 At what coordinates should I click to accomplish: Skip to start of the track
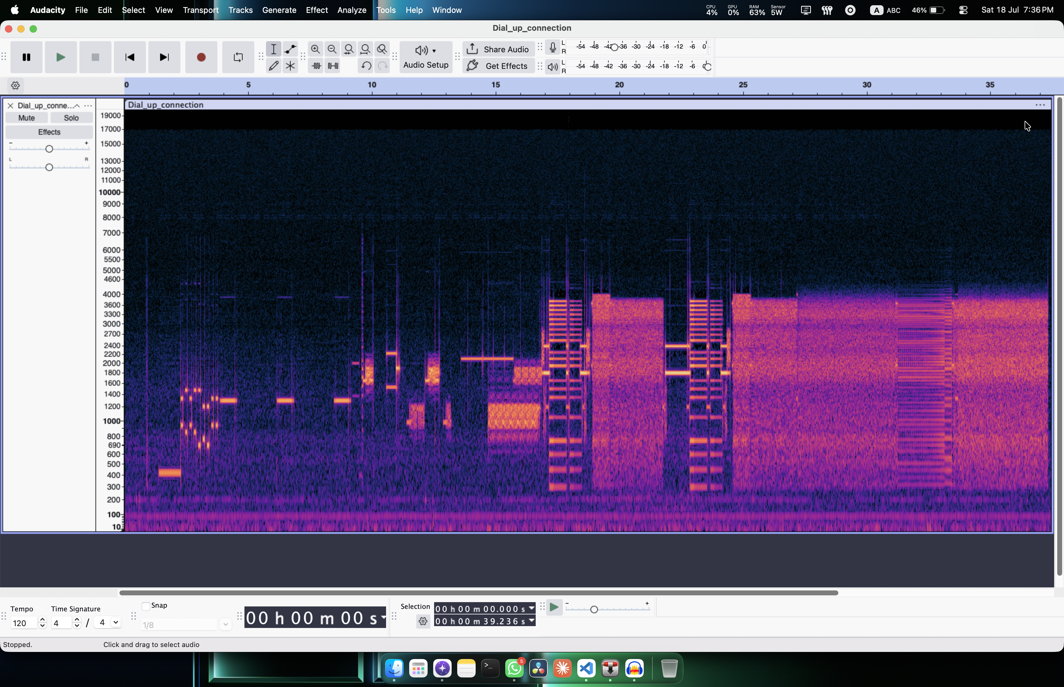(130, 57)
